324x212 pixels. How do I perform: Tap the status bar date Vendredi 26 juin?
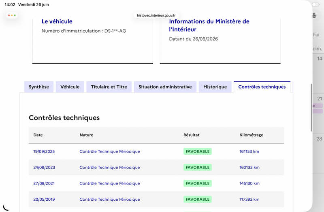pyautogui.click(x=34, y=4)
